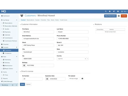
Task: Collapse the Forms sidebar section
Action: tap(17, 72)
